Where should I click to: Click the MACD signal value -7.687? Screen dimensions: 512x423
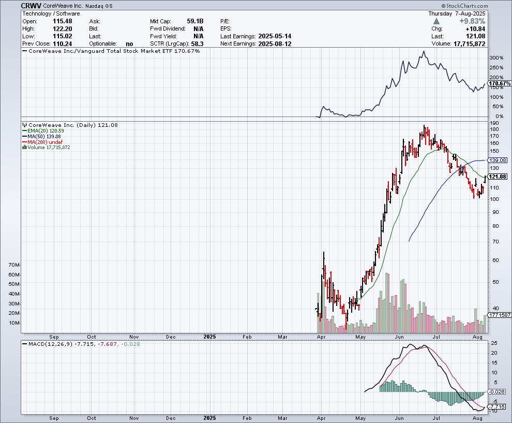pos(107,344)
